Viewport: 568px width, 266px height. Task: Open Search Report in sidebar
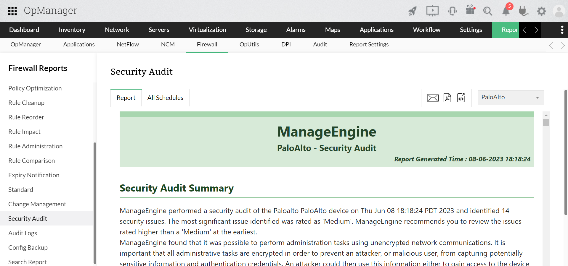pyautogui.click(x=28, y=262)
